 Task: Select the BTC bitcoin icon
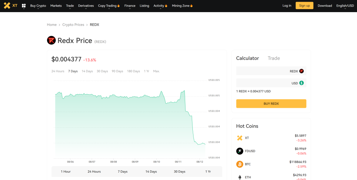pos(240,164)
